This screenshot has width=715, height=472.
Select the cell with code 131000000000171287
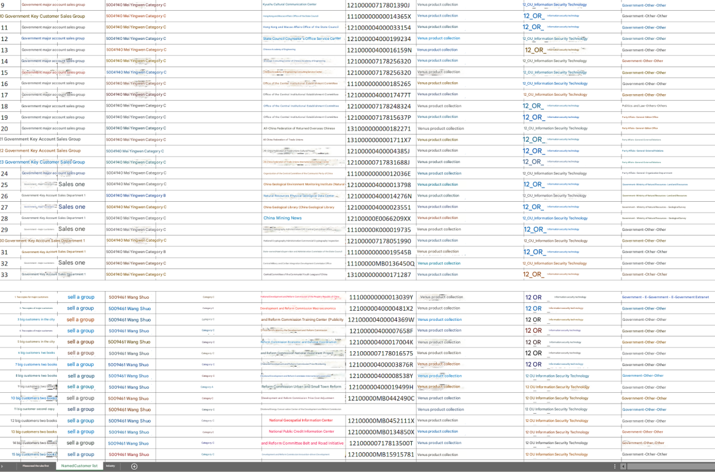[380, 274]
